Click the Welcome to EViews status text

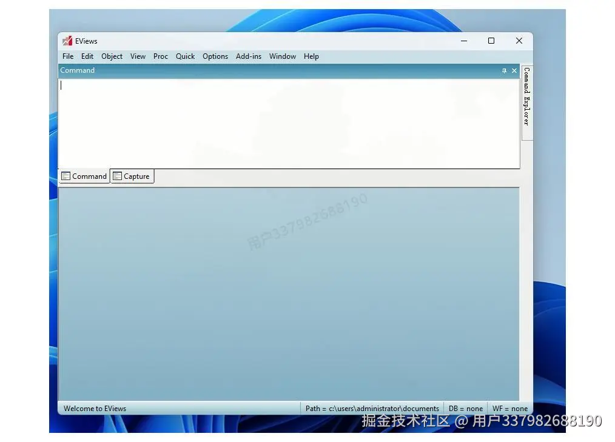click(x=95, y=408)
